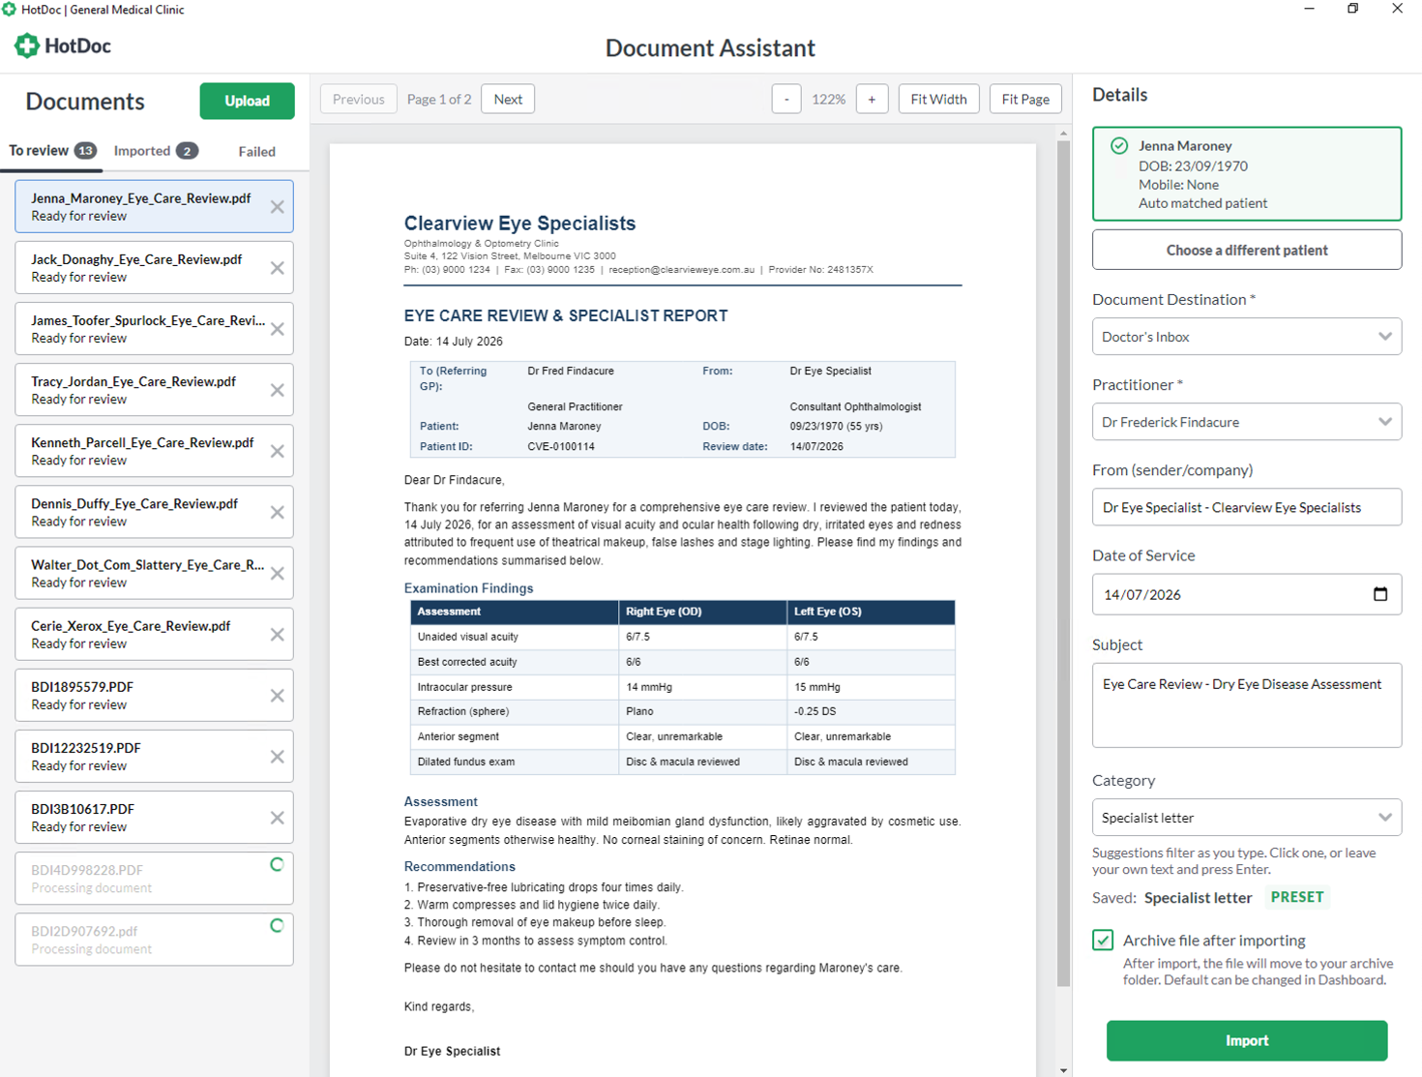This screenshot has height=1077, width=1422.
Task: Minimize the HotDoc window
Action: [x=1309, y=9]
